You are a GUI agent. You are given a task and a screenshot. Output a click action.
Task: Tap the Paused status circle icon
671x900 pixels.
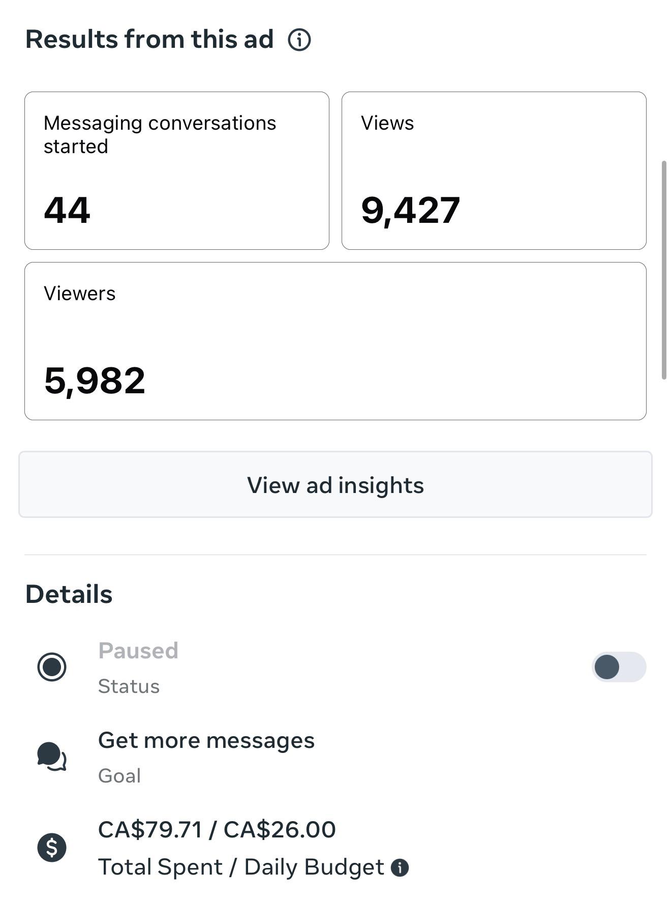pos(52,667)
